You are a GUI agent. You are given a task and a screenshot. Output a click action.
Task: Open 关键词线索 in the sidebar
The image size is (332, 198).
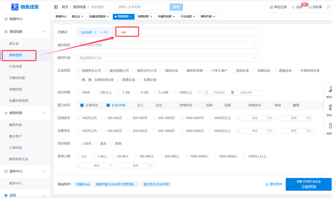pos(17,78)
